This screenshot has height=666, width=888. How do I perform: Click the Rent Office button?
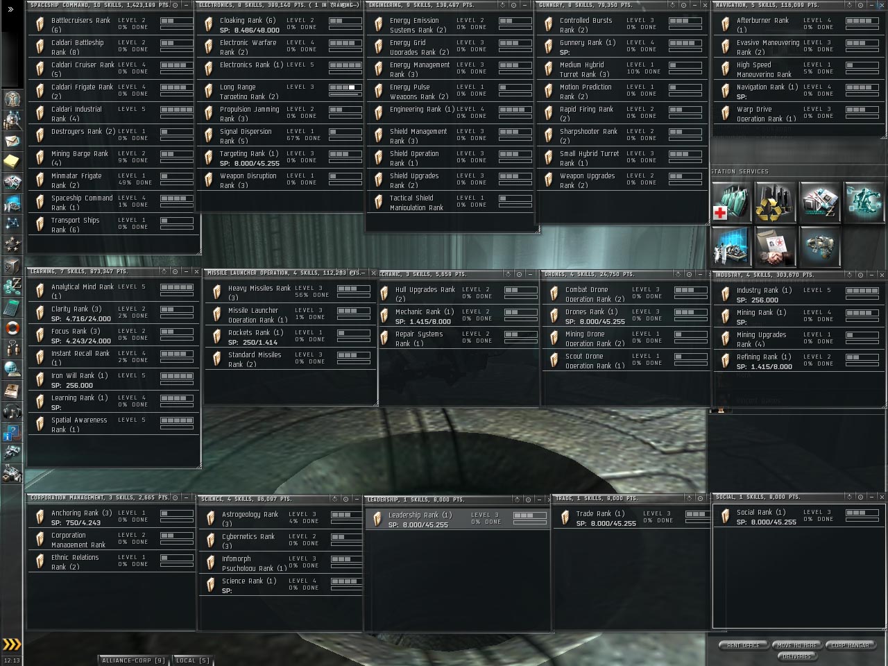coord(743,645)
